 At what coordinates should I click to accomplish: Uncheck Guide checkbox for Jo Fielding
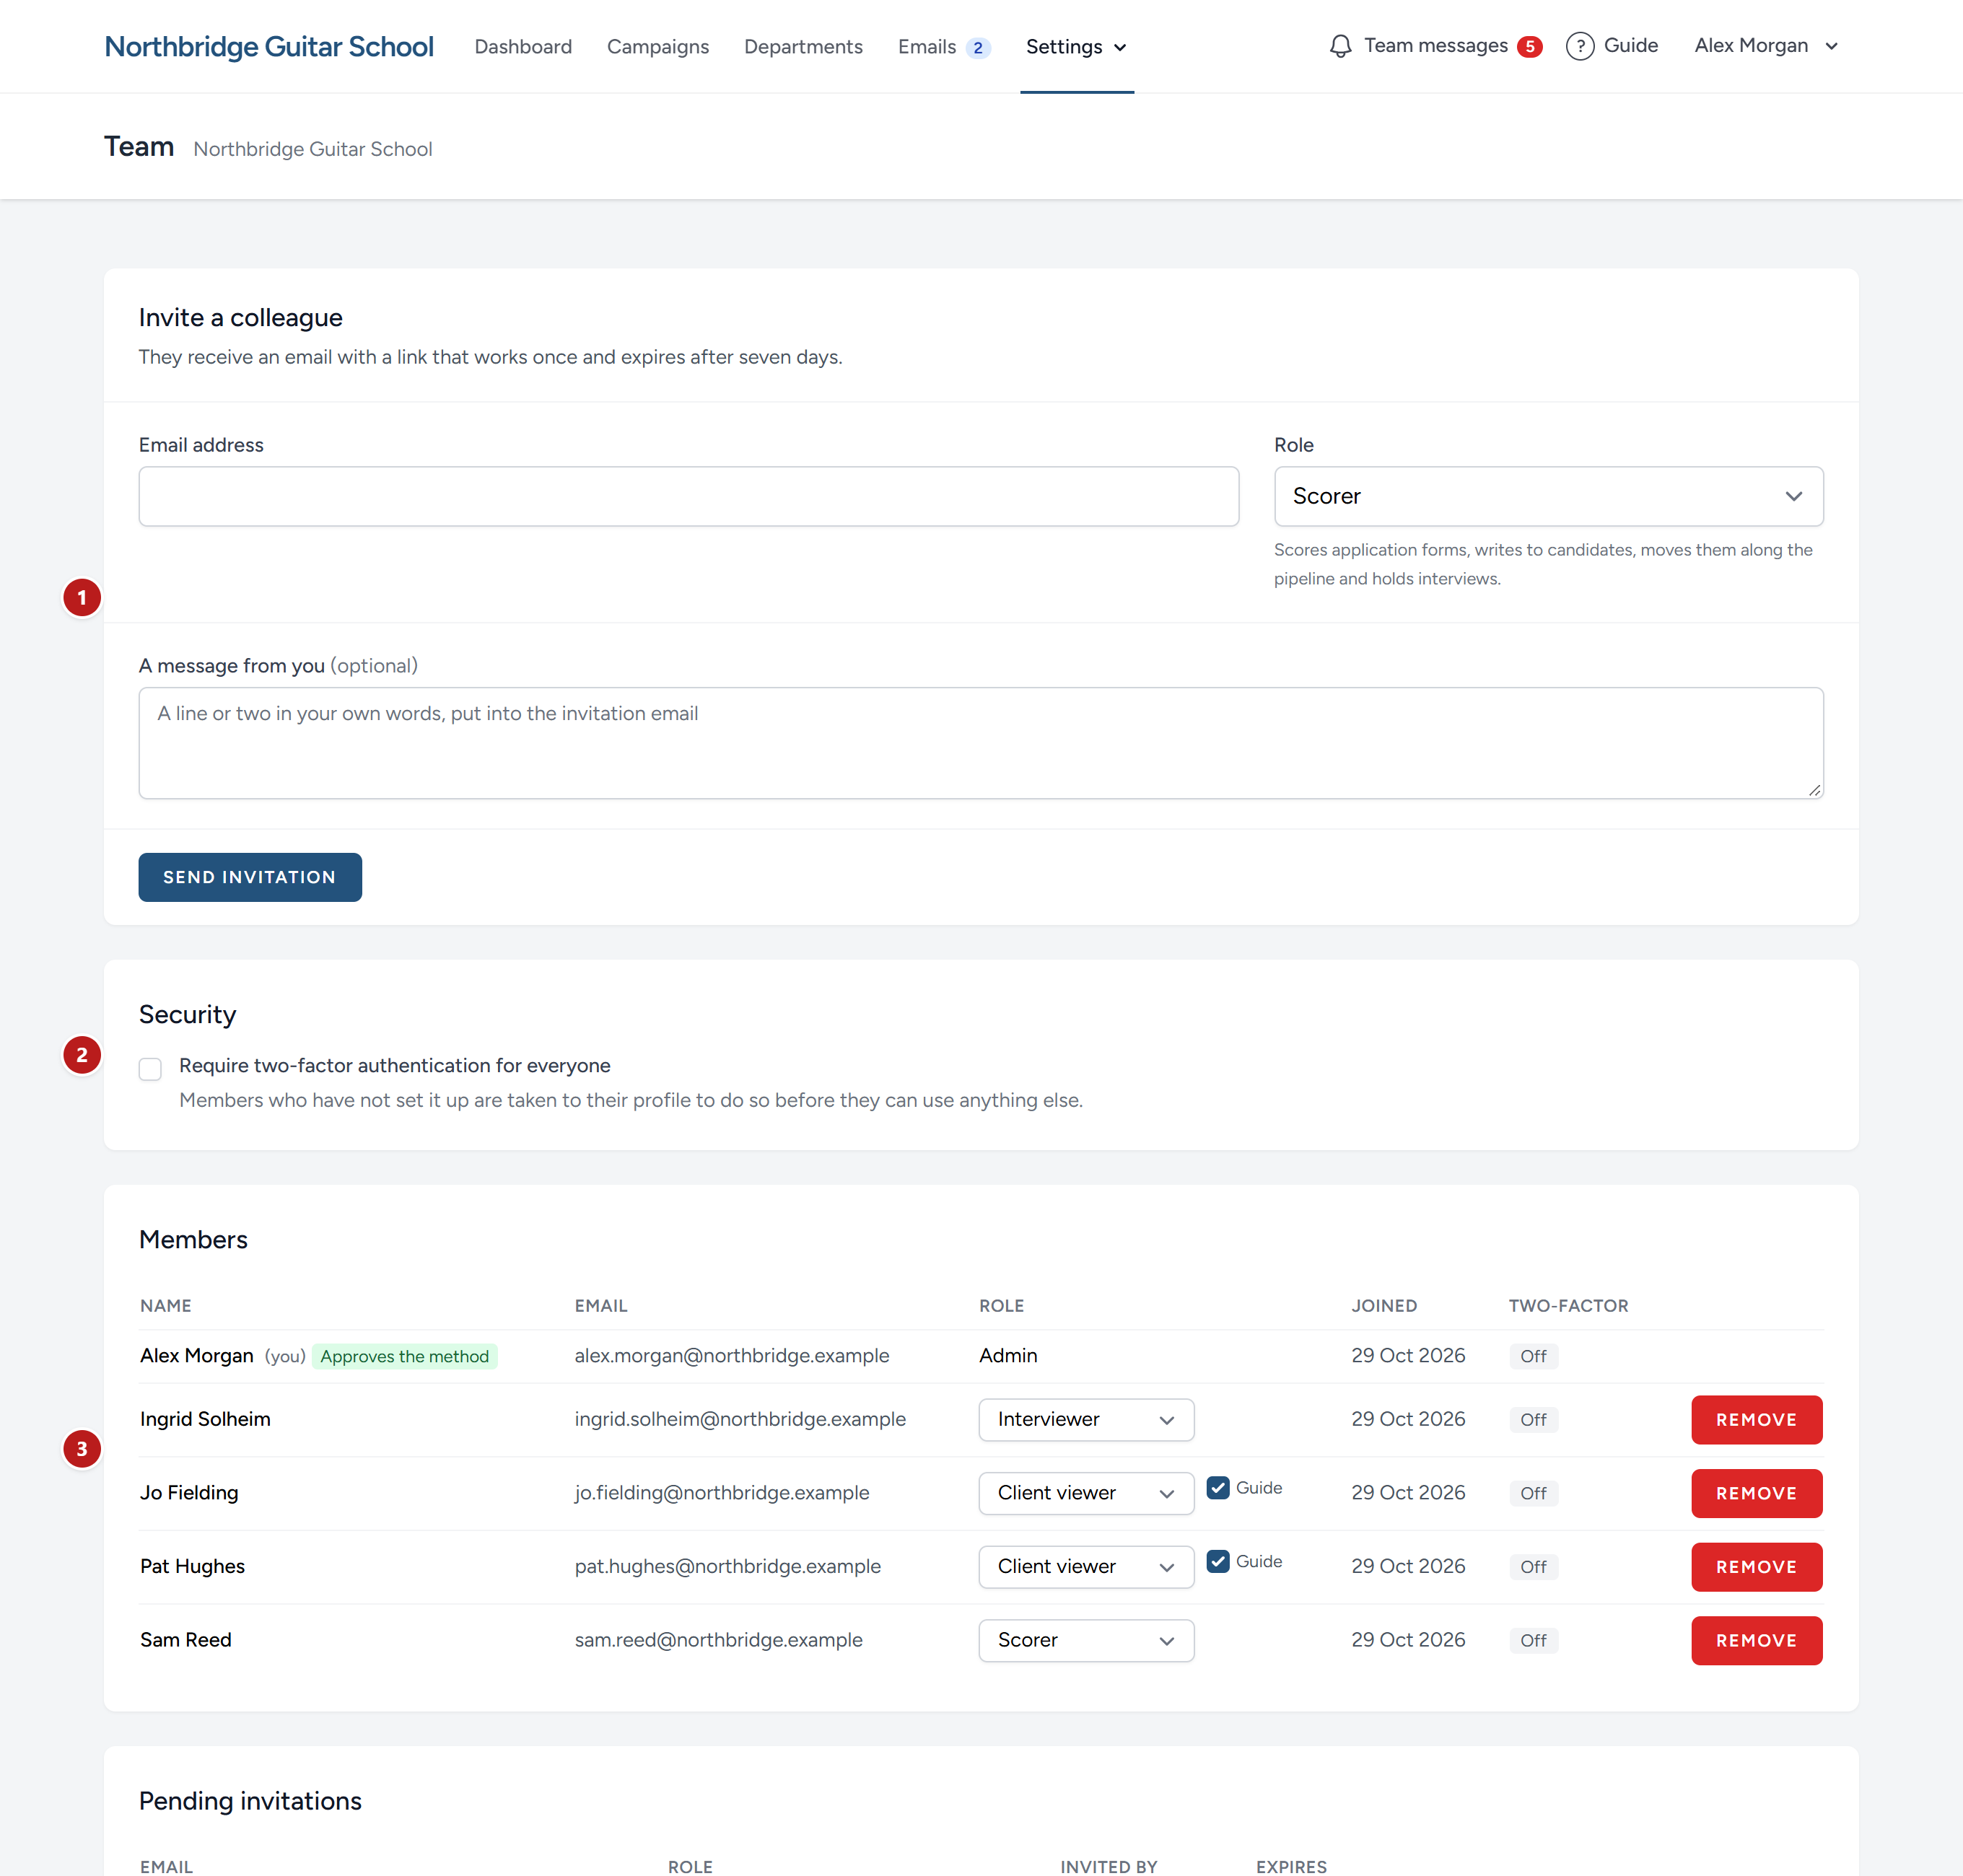(x=1217, y=1487)
